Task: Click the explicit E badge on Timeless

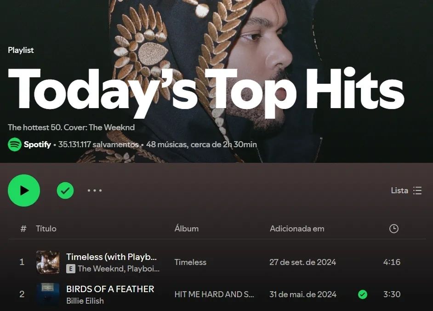Action: pyautogui.click(x=71, y=268)
